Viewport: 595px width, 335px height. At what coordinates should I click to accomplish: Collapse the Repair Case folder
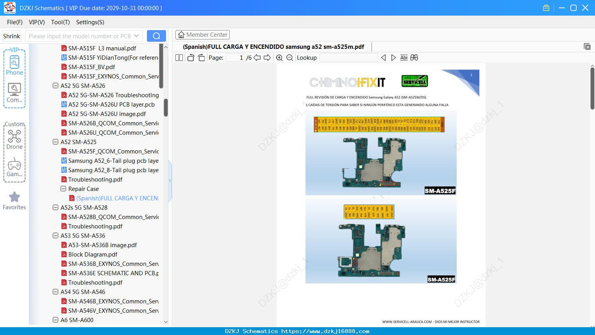(x=63, y=189)
